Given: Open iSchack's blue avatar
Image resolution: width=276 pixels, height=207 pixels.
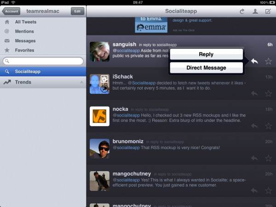Looking at the screenshot, I should (99, 84).
